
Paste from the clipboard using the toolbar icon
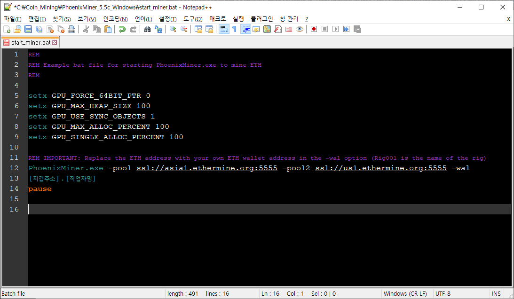108,29
